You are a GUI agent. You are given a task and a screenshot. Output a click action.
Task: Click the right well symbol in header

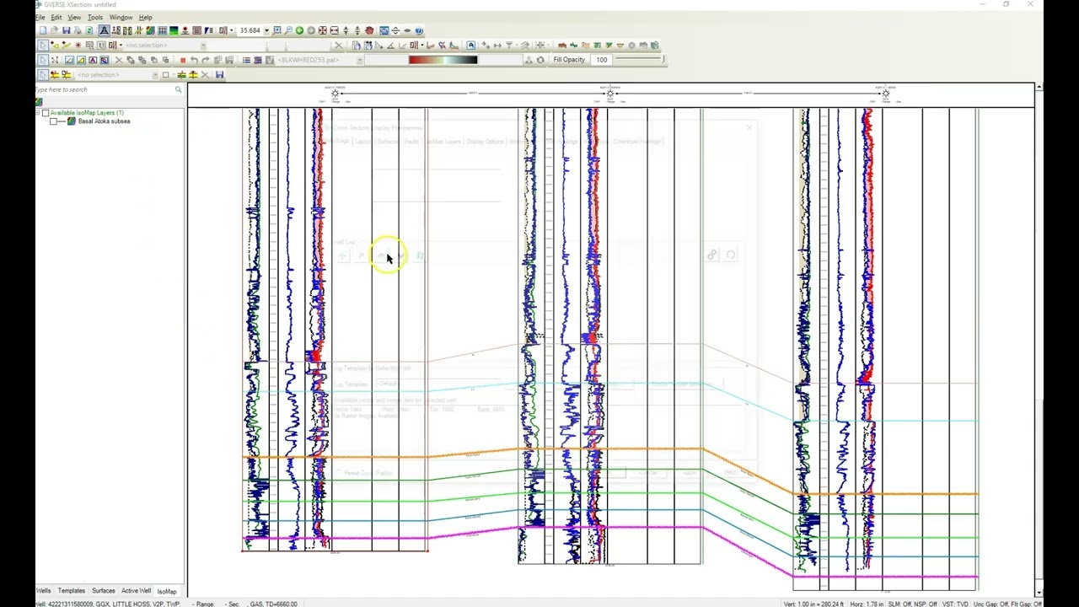click(x=885, y=93)
